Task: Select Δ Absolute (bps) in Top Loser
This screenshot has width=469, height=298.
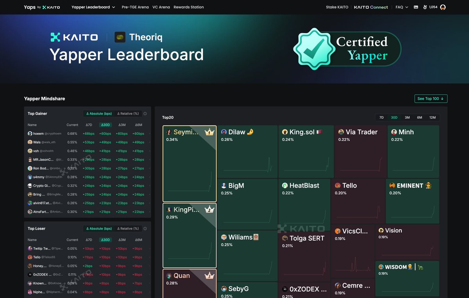Action: pyautogui.click(x=99, y=228)
